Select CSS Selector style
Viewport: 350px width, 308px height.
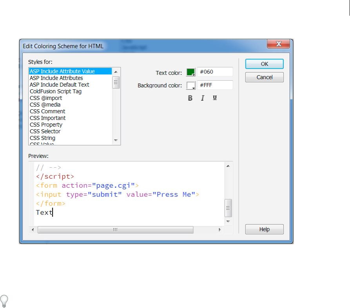click(x=70, y=131)
